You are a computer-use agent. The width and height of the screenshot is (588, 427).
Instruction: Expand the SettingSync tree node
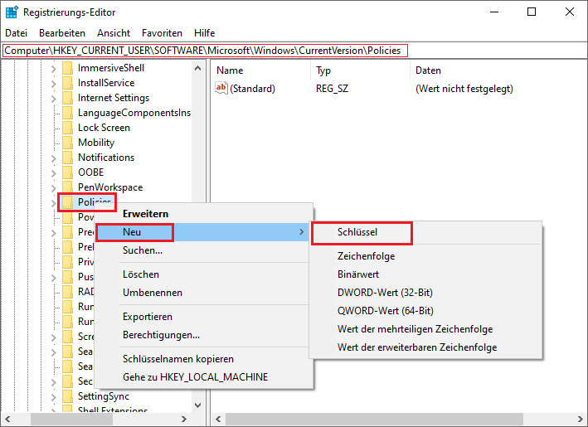pos(54,396)
